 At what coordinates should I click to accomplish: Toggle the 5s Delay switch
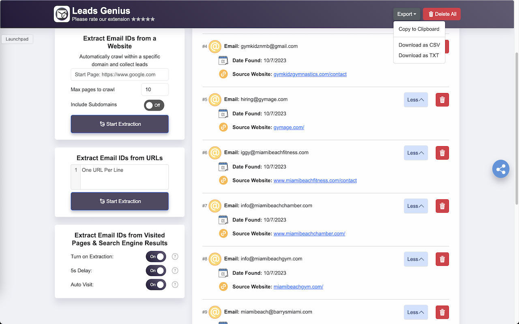click(156, 271)
